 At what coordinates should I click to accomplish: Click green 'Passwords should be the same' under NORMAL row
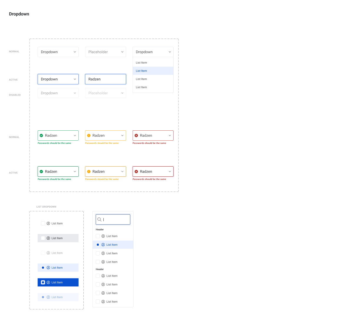point(54,143)
